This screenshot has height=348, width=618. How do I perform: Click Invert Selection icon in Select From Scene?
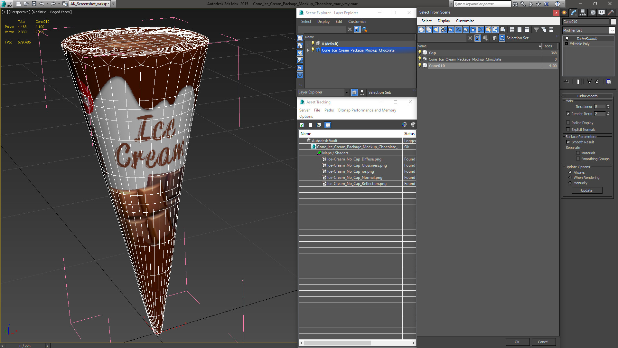pyautogui.click(x=527, y=30)
